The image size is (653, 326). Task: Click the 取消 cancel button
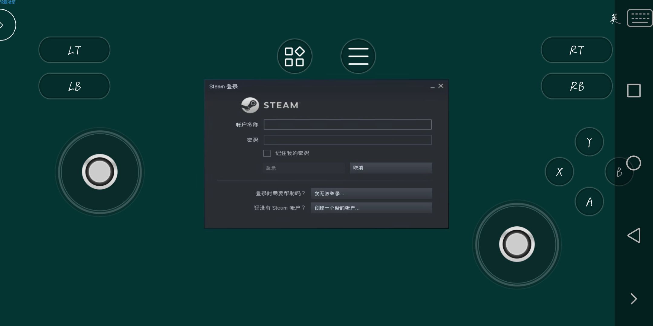tap(391, 168)
